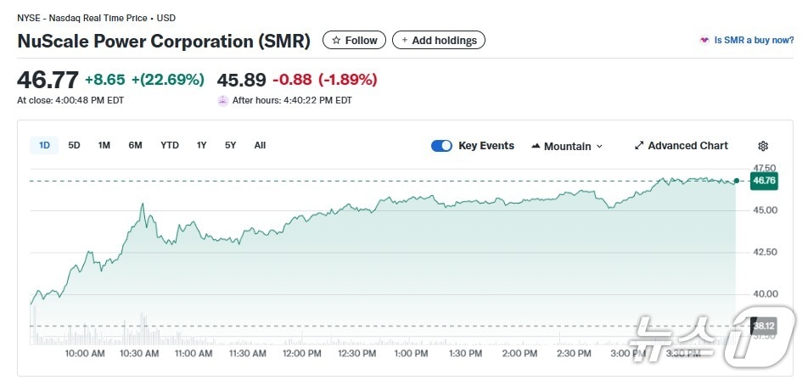Screen dimensions: 808x380
Task: Toggle the Key Events switch off
Action: click(441, 146)
